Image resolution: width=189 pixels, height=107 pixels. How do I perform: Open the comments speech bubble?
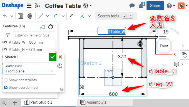click(x=132, y=6)
